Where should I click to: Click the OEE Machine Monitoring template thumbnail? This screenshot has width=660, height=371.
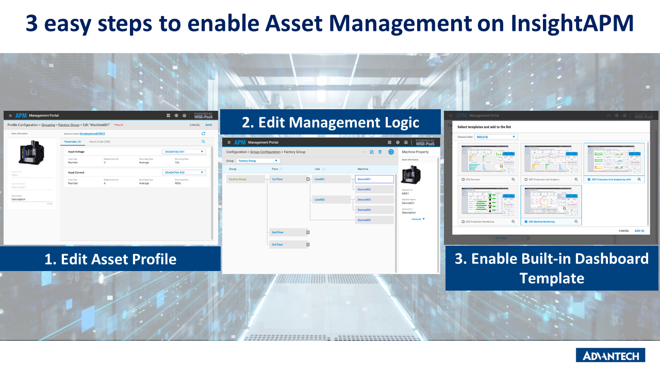point(551,202)
